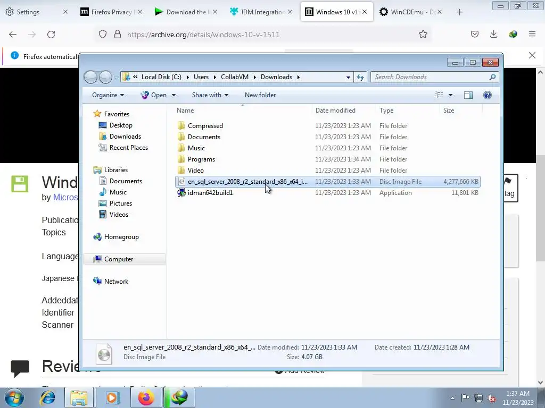Expand the Downloads breadcrumb arrow

tap(298, 77)
